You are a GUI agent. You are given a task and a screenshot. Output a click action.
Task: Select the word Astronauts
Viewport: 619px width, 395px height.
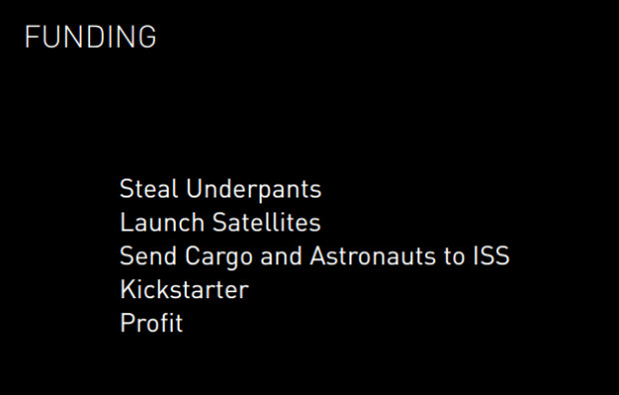click(372, 255)
